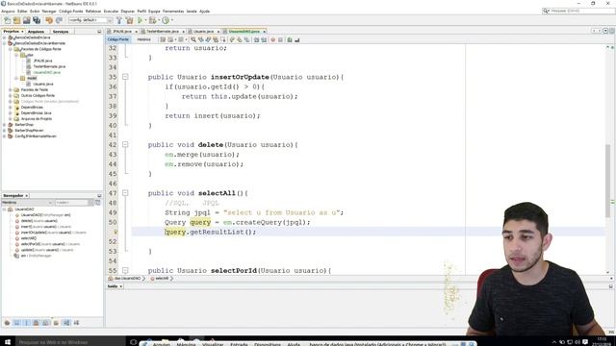This screenshot has width=616, height=346.
Task: Toggle first filter icon in Navegador bottom bar
Action: click(x=7, y=323)
